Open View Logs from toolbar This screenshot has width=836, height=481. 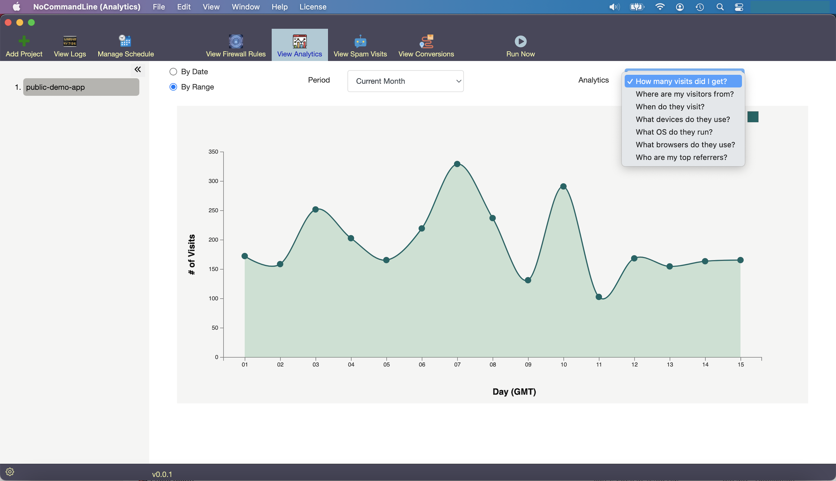[x=70, y=41]
